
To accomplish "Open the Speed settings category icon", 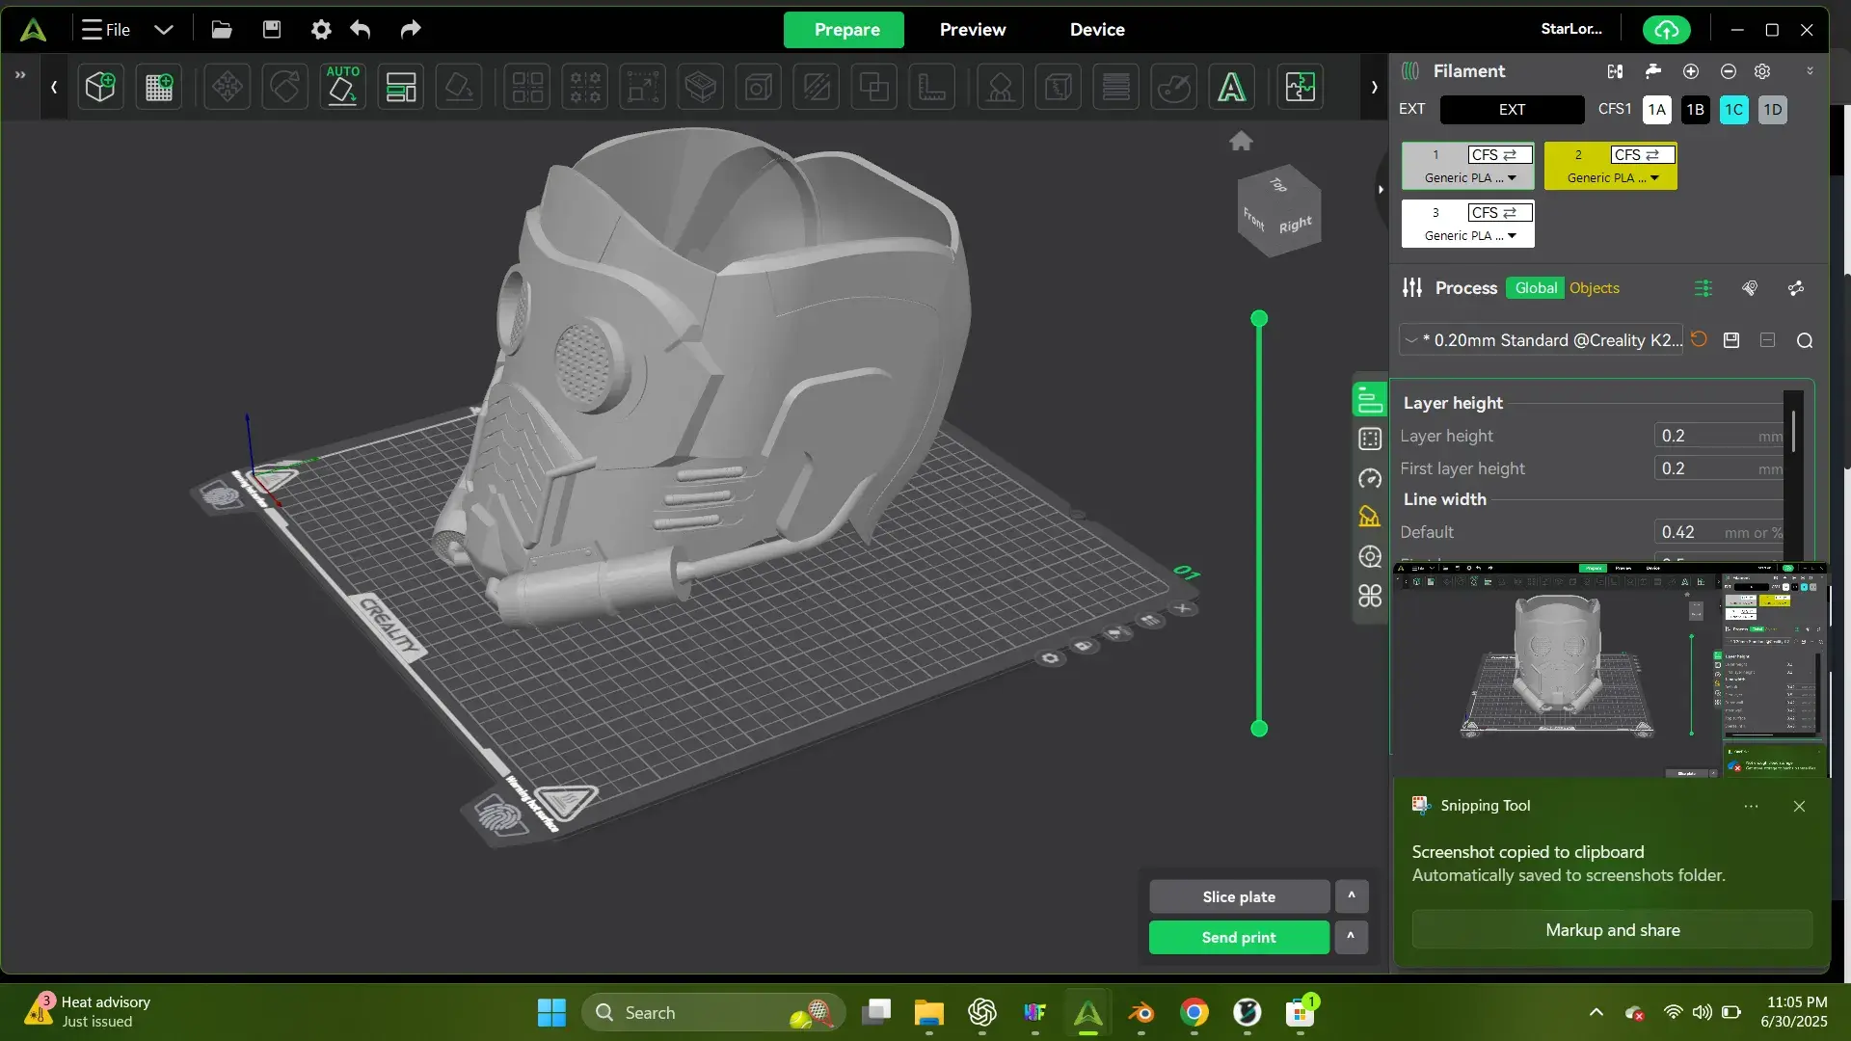I will point(1370,479).
